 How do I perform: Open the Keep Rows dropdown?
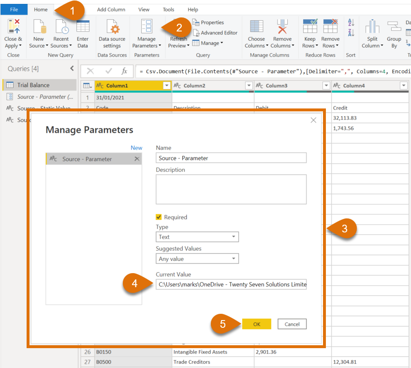(310, 32)
